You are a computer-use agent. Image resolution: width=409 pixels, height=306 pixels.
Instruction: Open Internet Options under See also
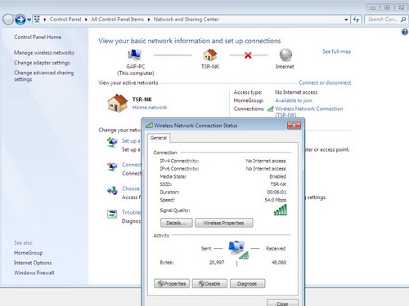33,263
